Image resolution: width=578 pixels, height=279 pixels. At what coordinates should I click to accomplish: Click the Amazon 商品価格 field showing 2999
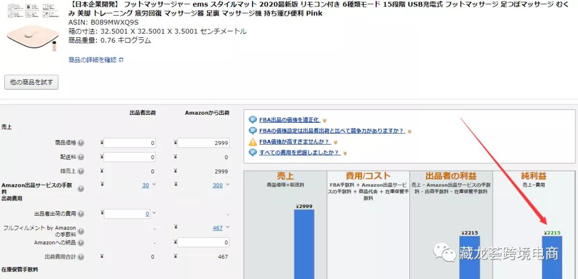(204, 143)
